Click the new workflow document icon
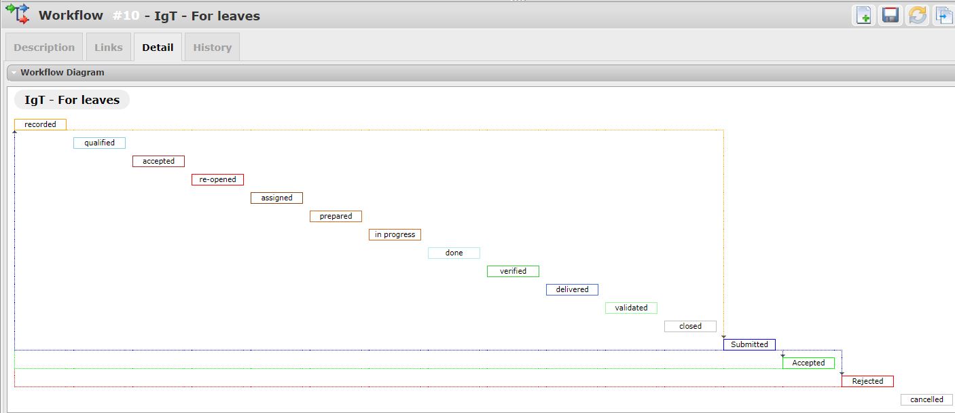955x413 pixels. tap(863, 15)
